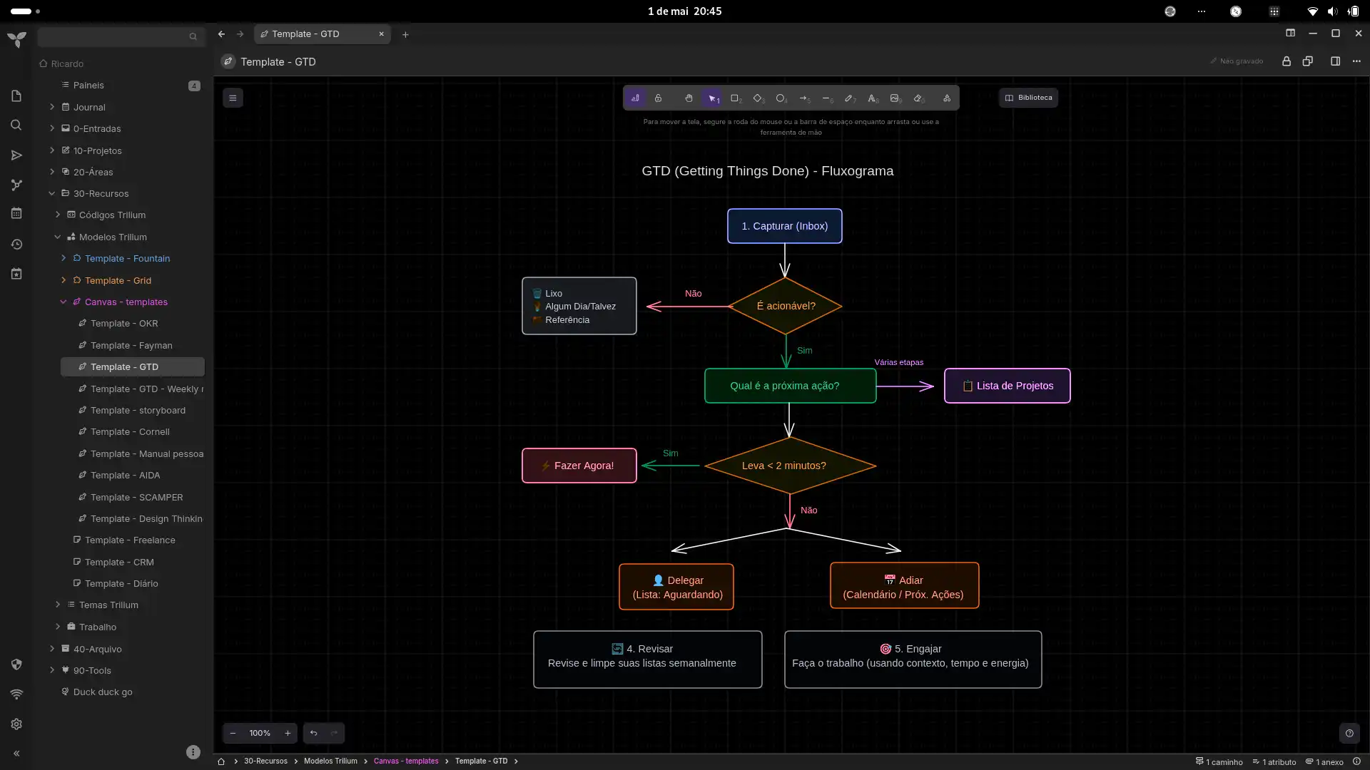This screenshot has width=1370, height=770.
Task: Select the Text tool
Action: (872, 98)
